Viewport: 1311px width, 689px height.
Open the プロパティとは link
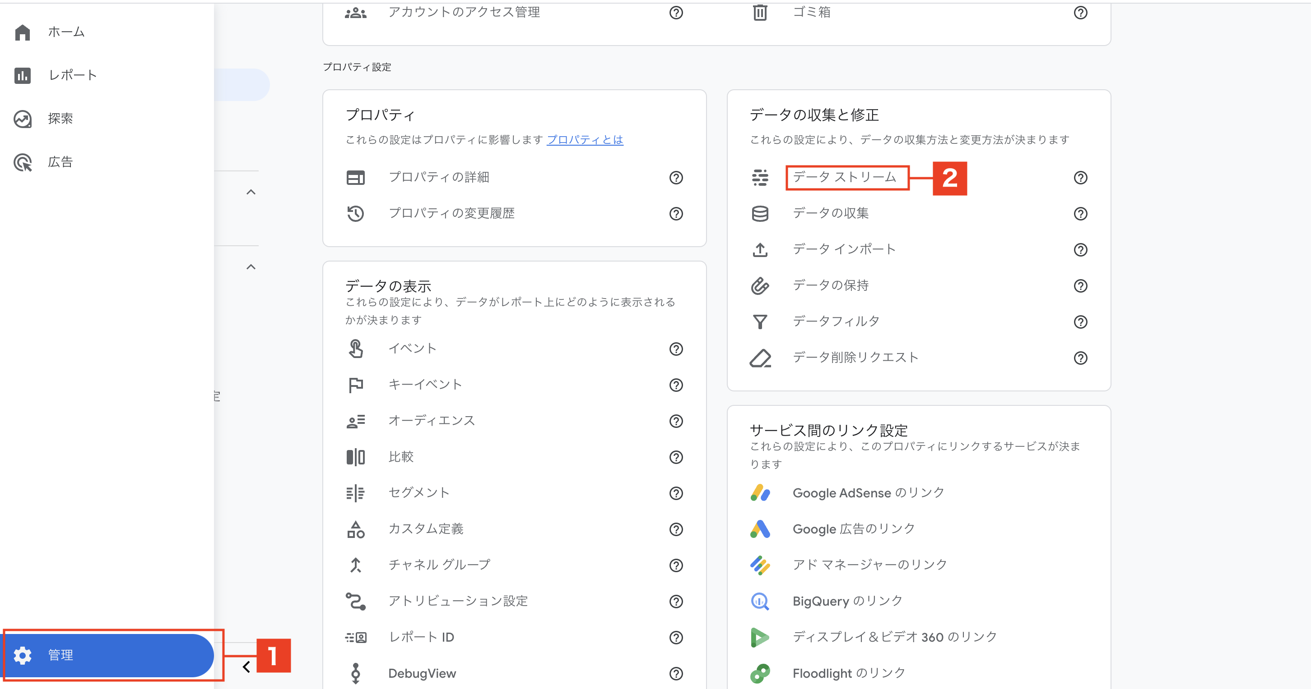coord(585,140)
